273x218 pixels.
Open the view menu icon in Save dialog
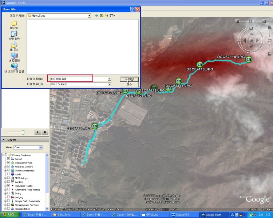pyautogui.click(x=112, y=16)
